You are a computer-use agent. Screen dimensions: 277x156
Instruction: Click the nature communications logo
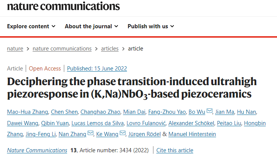(63, 6)
